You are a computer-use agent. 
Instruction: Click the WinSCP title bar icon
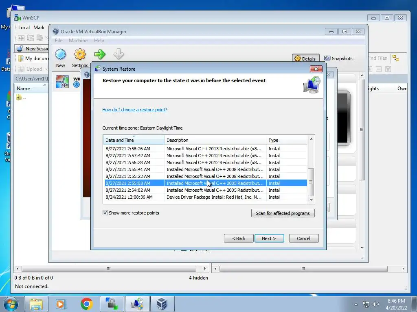[17, 17]
